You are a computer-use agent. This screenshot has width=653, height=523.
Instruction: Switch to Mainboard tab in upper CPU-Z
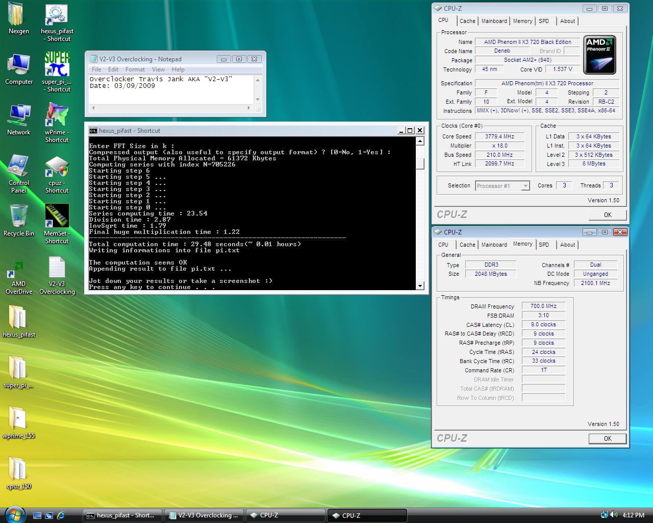click(x=494, y=21)
